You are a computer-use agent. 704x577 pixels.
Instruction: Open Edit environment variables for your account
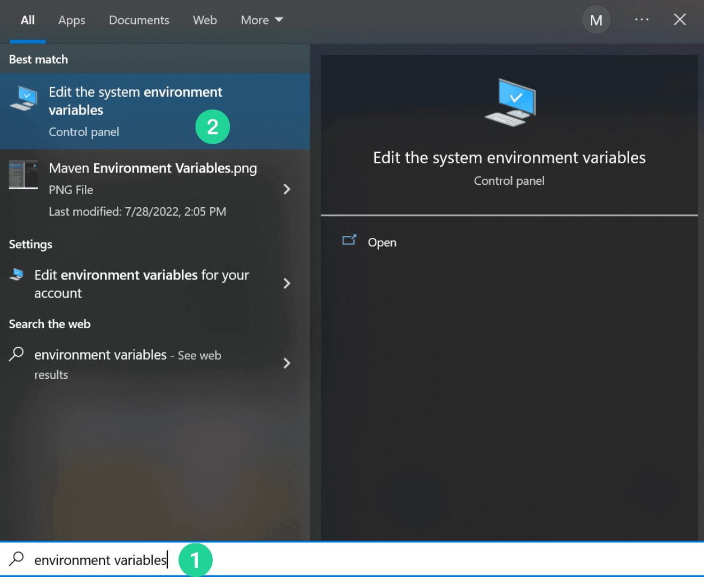coord(155,284)
